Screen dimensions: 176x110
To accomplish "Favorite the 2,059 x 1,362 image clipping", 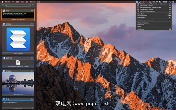I will (33, 95).
